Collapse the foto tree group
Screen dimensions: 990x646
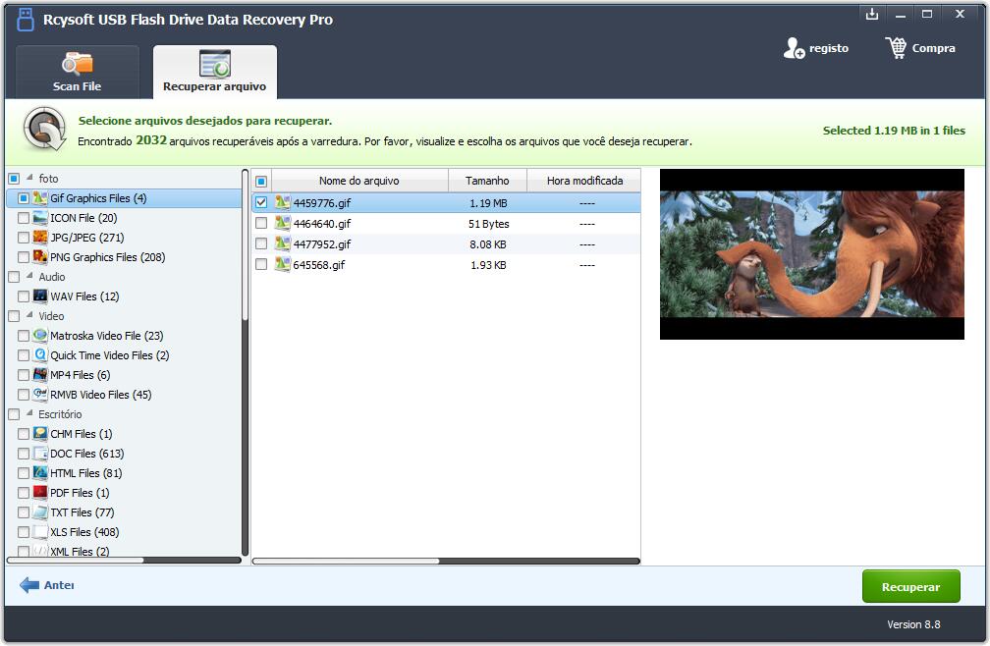29,178
